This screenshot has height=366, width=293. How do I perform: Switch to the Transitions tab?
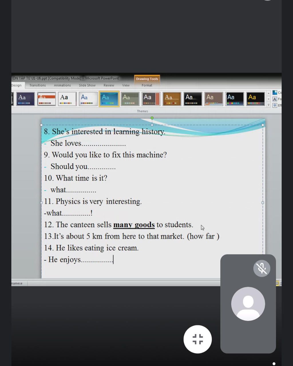37,85
